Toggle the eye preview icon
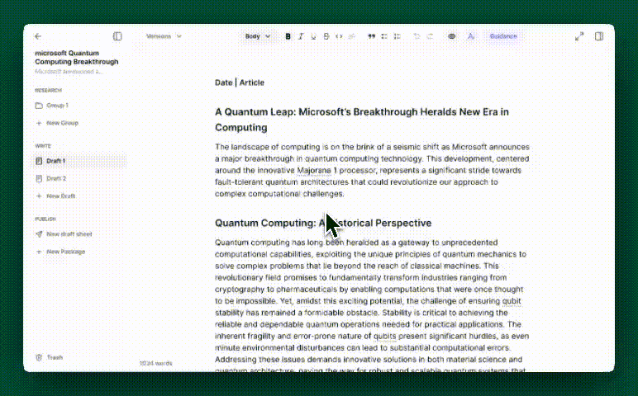This screenshot has height=396, width=638. pos(452,36)
